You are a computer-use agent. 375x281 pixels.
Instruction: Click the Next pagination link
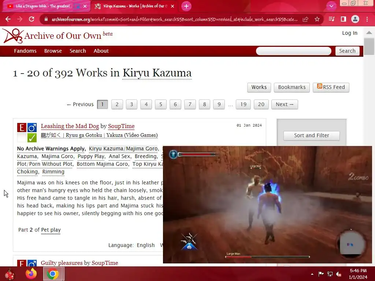click(x=285, y=104)
